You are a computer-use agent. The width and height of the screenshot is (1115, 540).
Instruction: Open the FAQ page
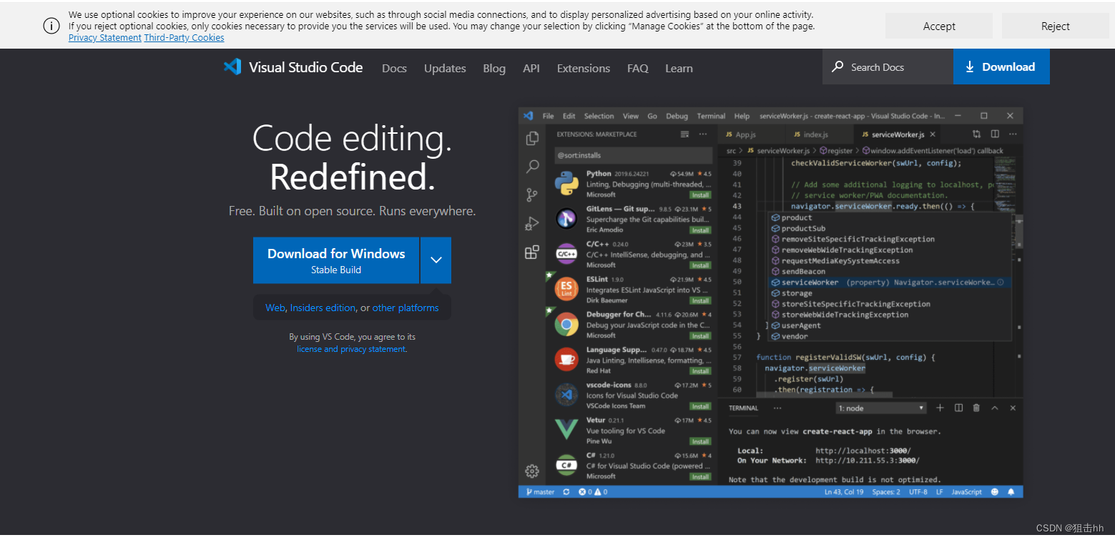coord(637,68)
